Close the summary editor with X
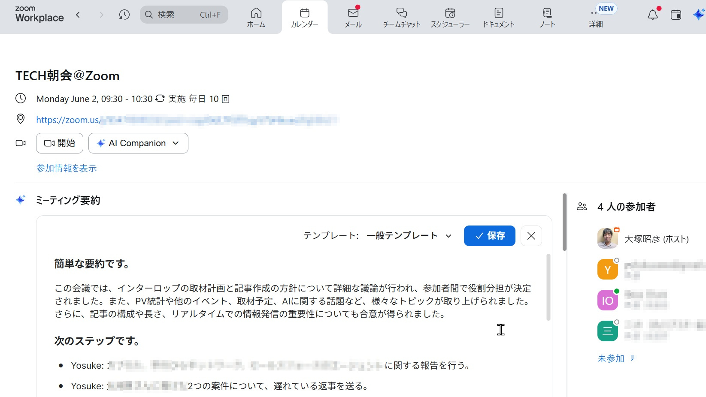 [x=531, y=236]
